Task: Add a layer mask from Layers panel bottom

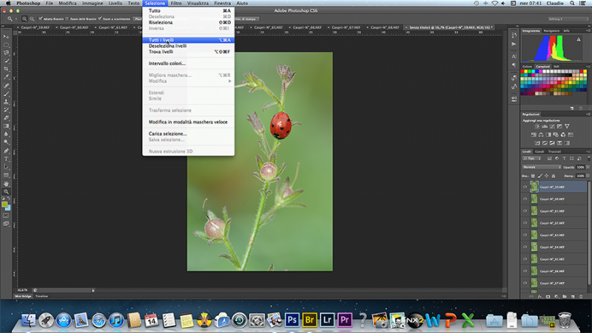Action: tap(548, 297)
